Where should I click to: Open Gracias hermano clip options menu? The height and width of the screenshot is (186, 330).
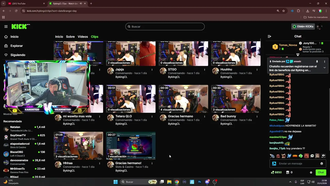(x=205, y=116)
